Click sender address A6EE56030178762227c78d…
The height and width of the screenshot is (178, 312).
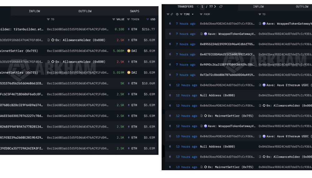click(22, 116)
